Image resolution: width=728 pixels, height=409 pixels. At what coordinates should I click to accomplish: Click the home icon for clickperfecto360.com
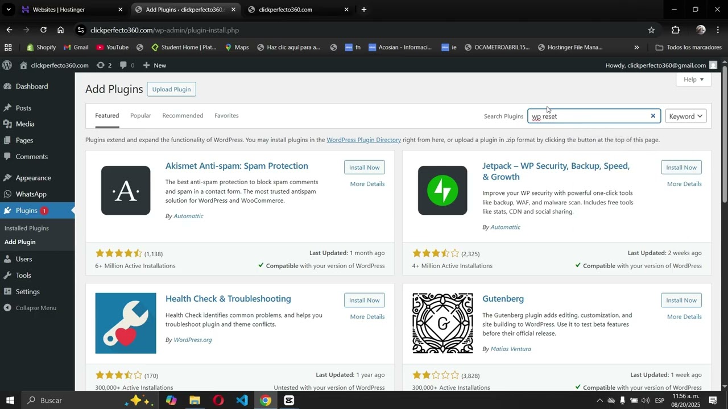[23, 65]
